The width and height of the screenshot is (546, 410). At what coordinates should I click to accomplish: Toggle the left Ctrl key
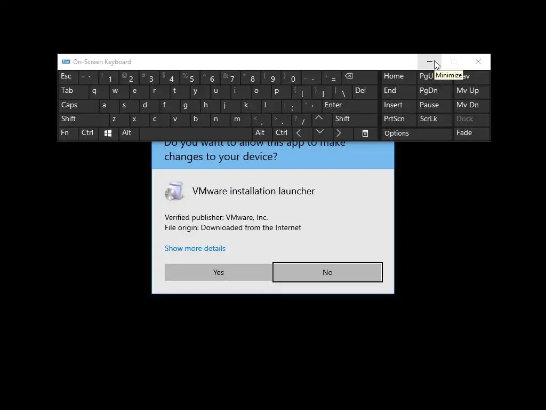(89, 133)
